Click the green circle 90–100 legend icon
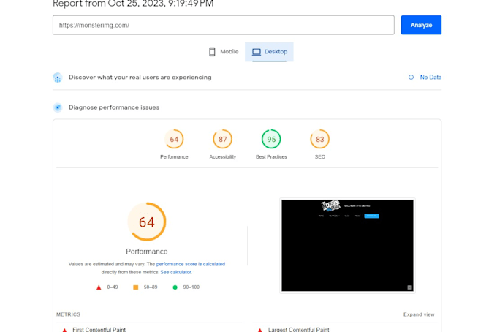The image size is (497, 332). (175, 287)
